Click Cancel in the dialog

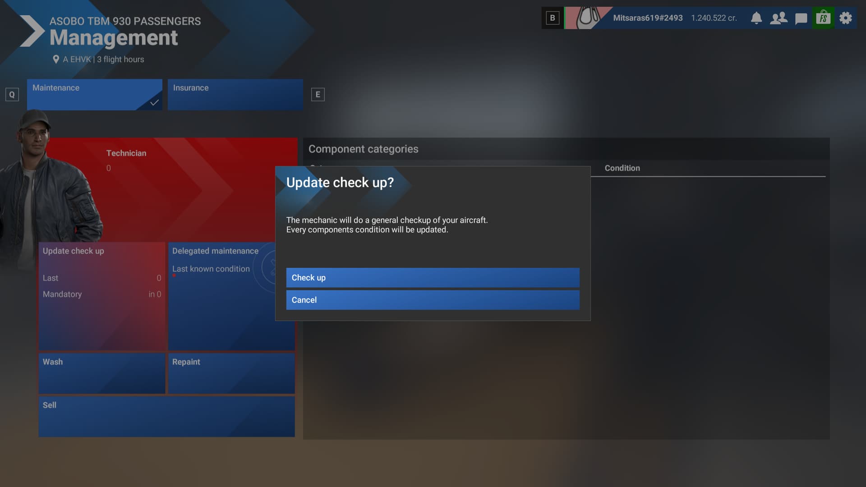pos(433,300)
